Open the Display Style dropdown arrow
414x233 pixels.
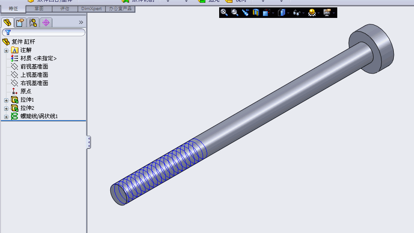coord(288,13)
